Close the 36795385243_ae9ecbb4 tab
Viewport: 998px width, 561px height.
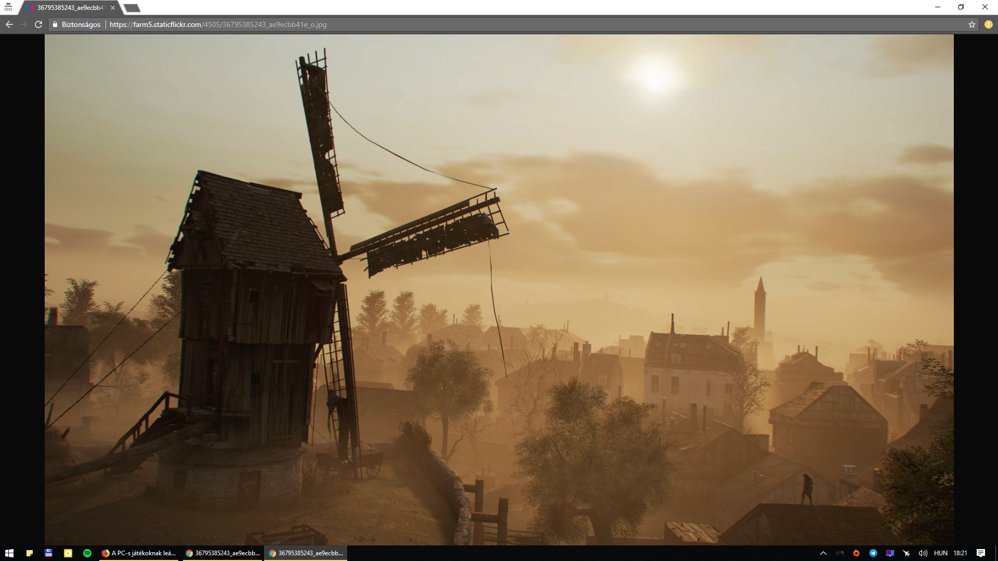113,8
